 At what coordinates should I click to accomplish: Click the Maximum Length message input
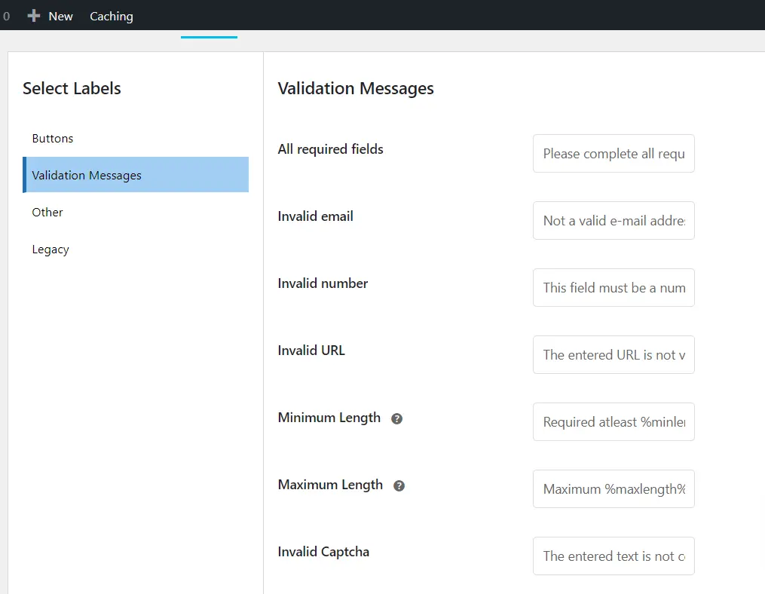pyautogui.click(x=613, y=488)
